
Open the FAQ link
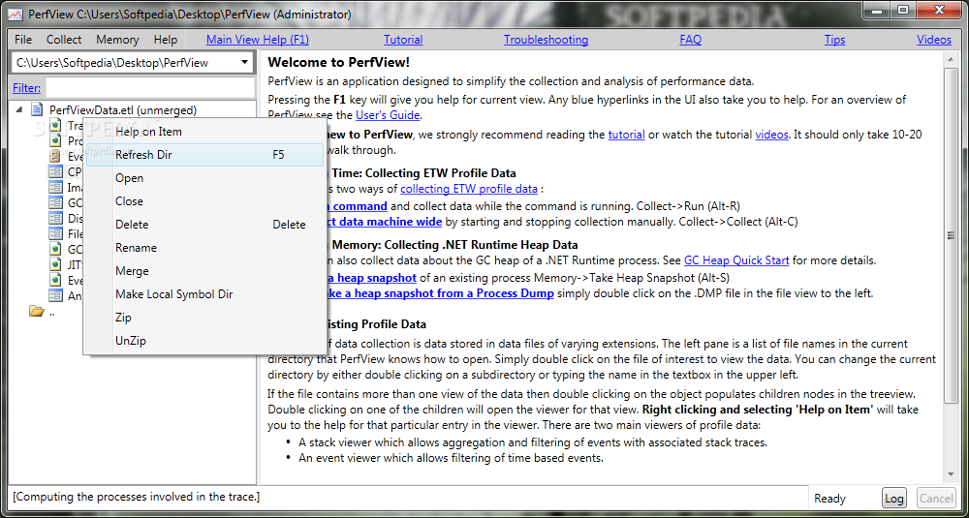(x=690, y=40)
